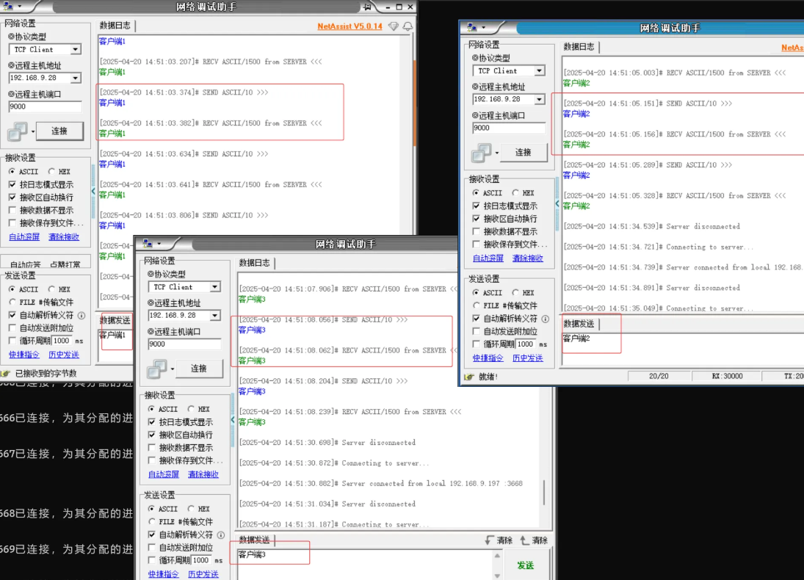804x580 pixels.
Task: Select the 数据发送 tab in the 客户端1 window
Action: point(115,321)
